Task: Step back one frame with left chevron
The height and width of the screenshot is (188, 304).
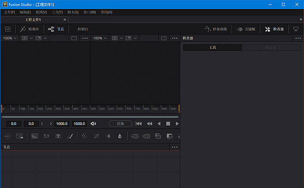Action: click(x=42, y=124)
